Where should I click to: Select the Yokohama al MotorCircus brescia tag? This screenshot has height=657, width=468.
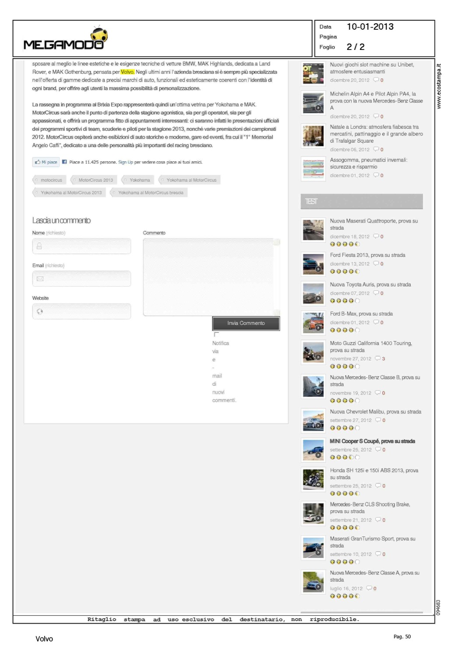point(149,193)
